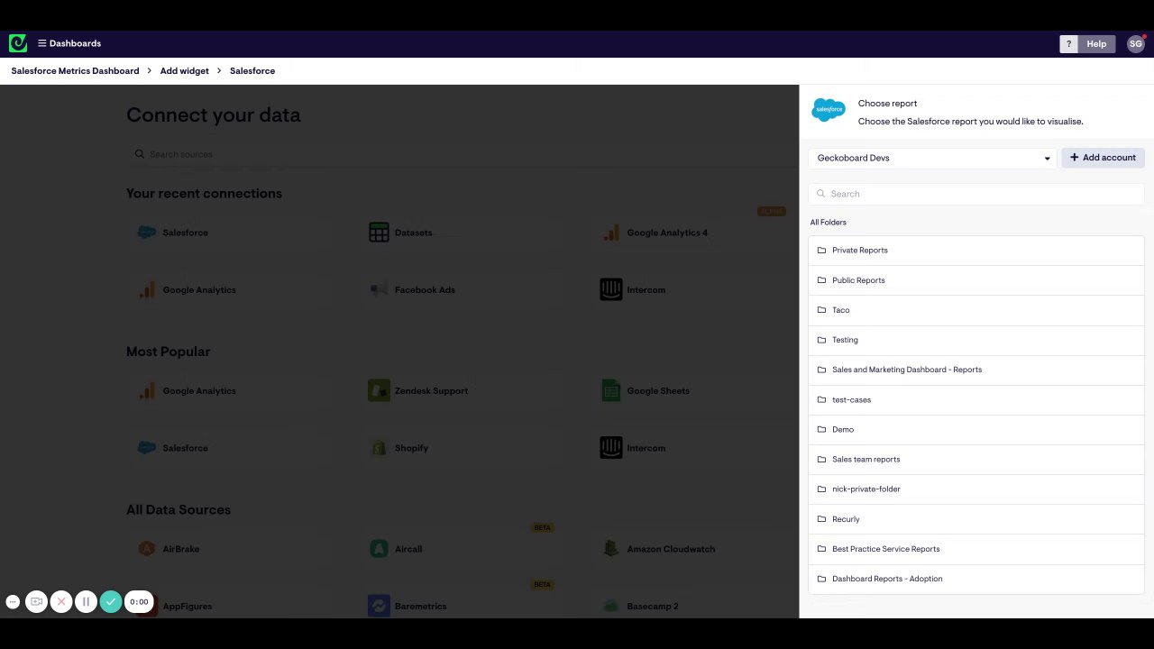Click the Add account button
Screen dimensions: 1154x649
pos(1103,158)
